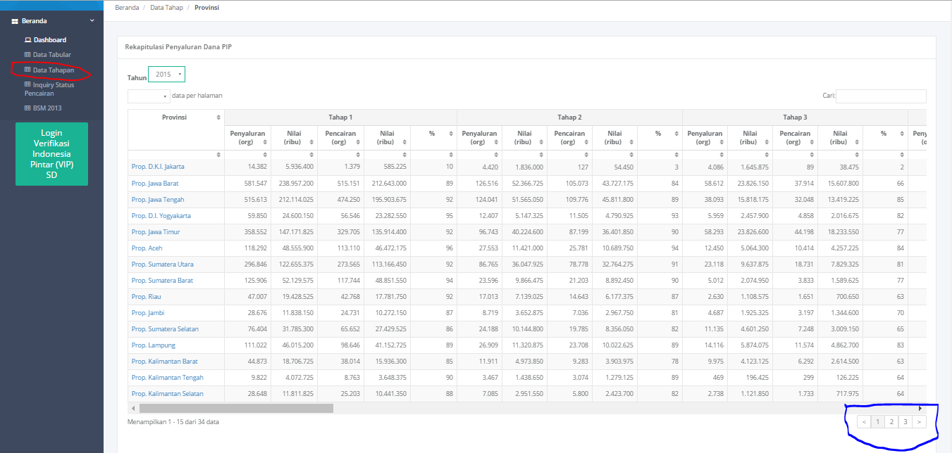Click Data Tahap in the breadcrumb
This screenshot has width=952, height=453.
tap(166, 8)
